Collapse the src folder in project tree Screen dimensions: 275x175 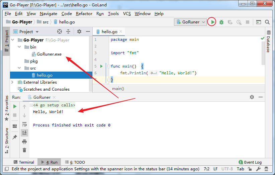click(x=19, y=68)
